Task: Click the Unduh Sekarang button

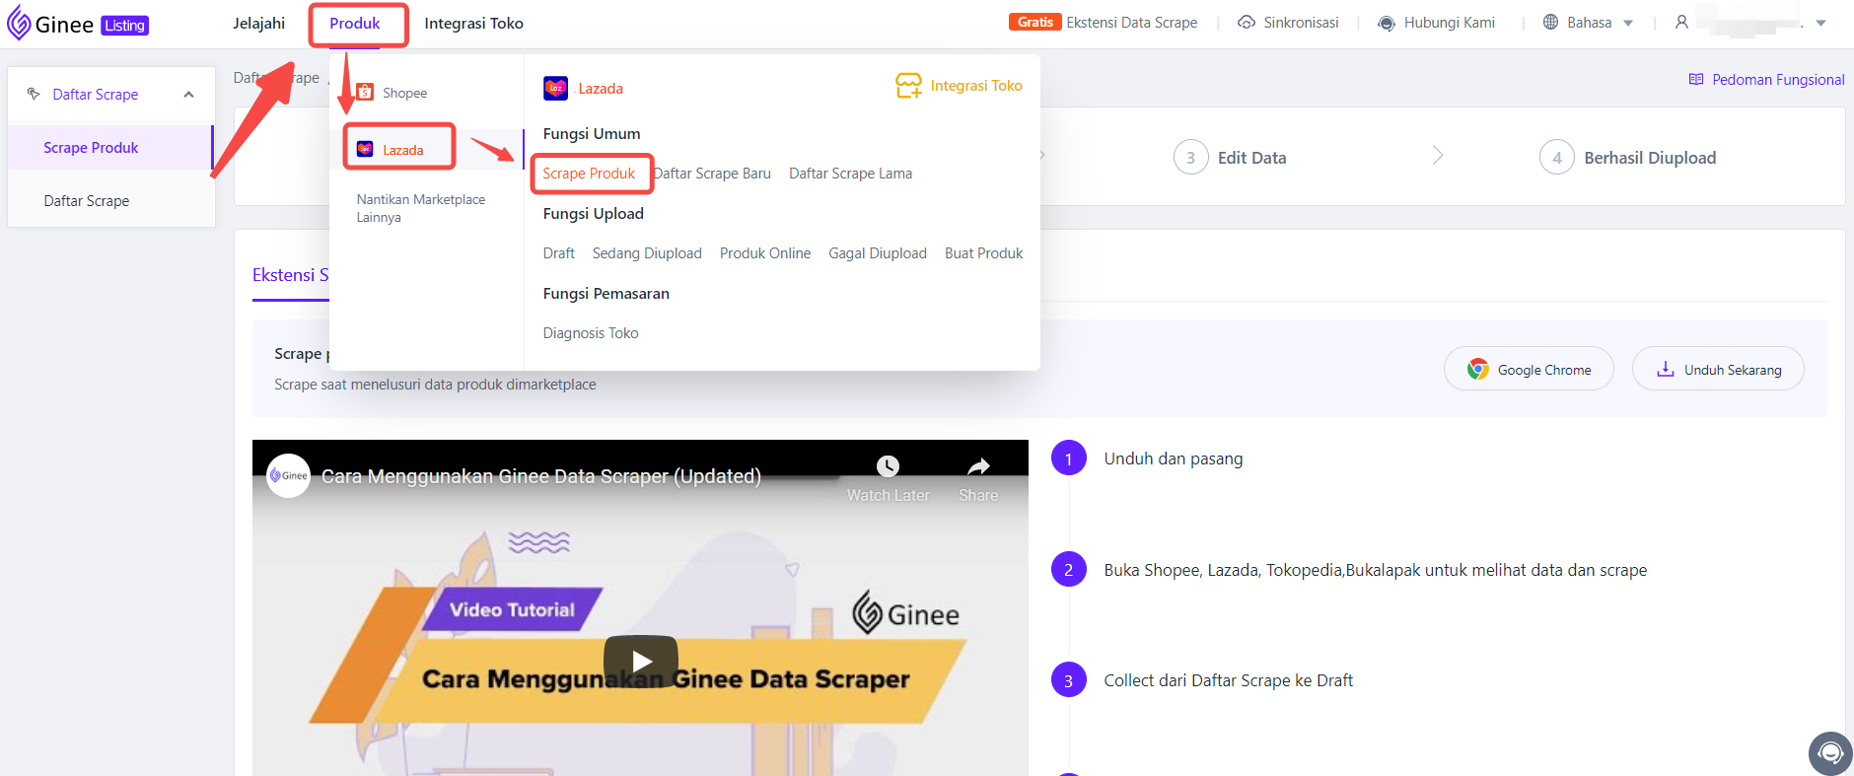Action: tap(1718, 369)
